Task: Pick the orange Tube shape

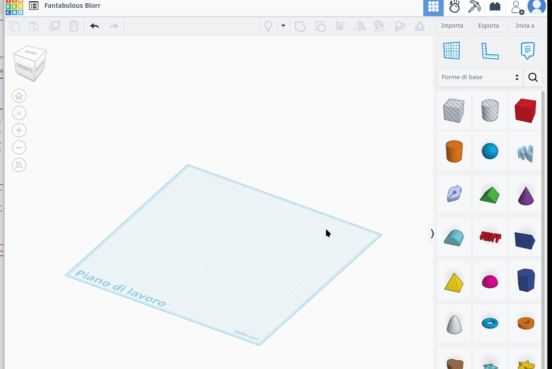Action: coord(525,323)
